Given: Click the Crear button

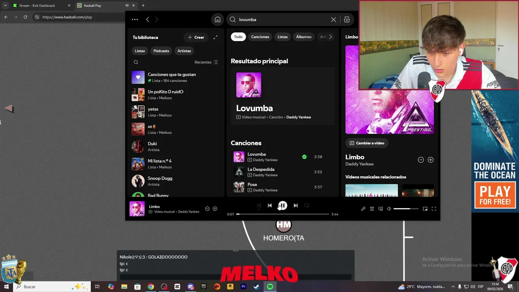Looking at the screenshot, I should tap(196, 37).
